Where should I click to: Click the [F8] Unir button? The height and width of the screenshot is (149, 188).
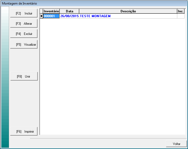24,77
